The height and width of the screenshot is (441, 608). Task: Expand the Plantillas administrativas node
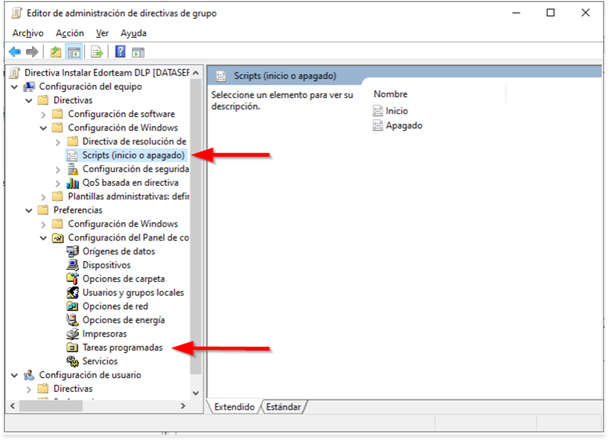pos(43,197)
